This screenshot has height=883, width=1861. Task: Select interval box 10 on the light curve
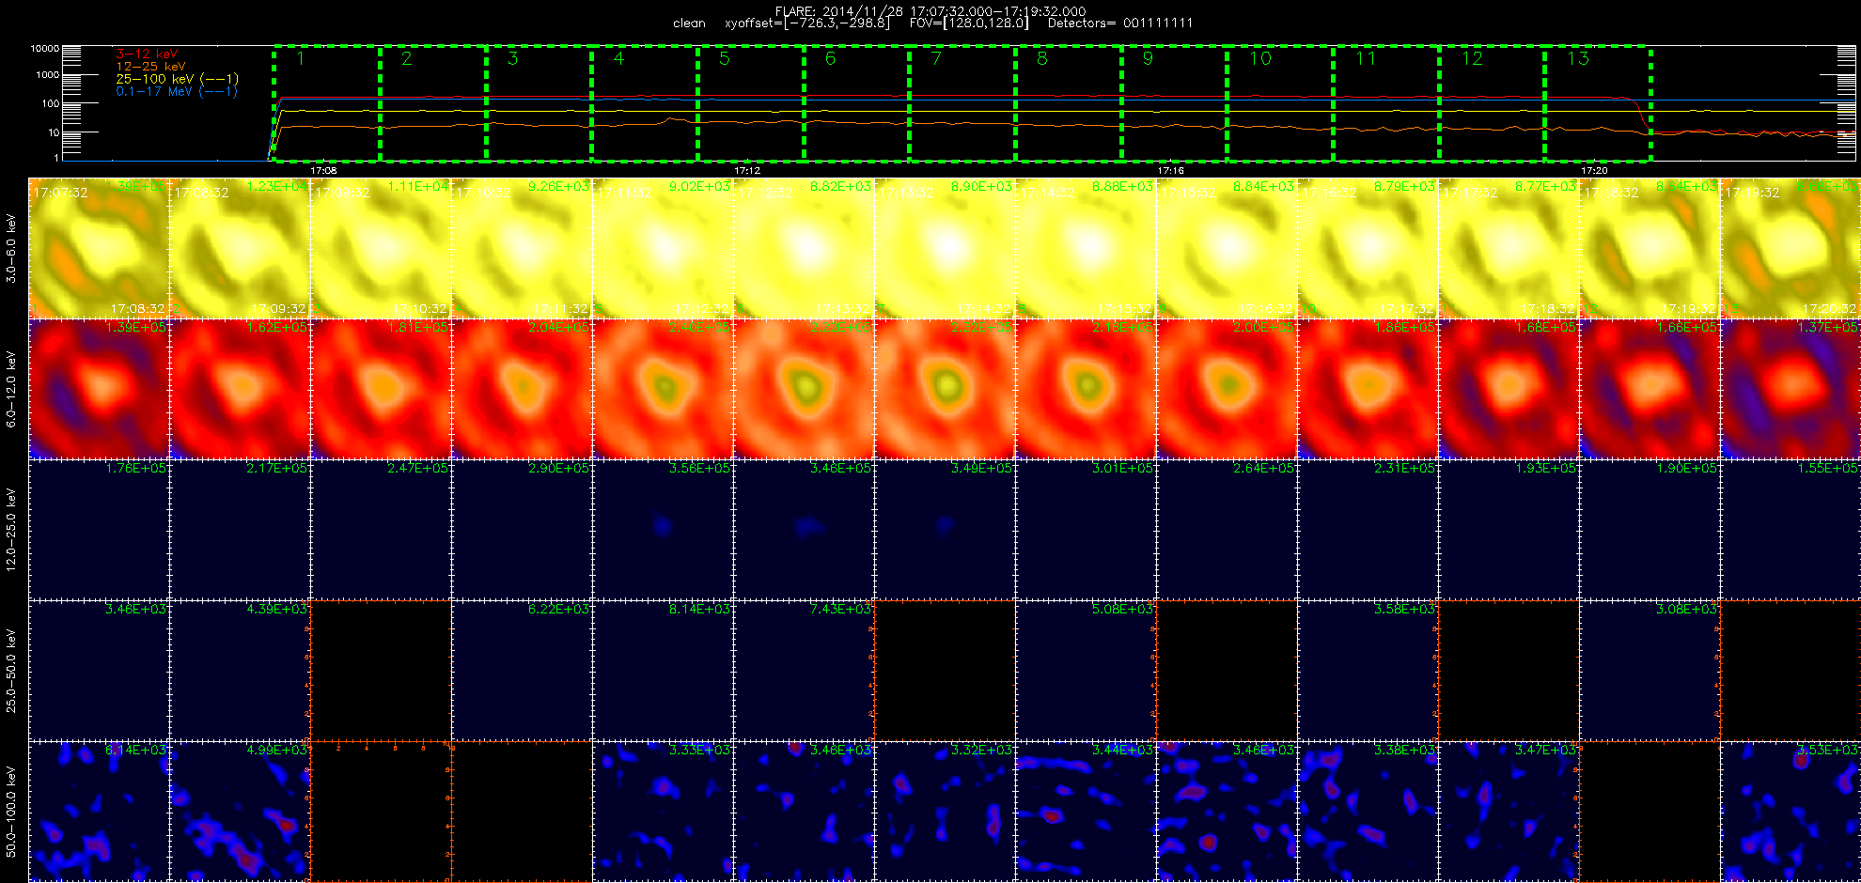point(1280,103)
